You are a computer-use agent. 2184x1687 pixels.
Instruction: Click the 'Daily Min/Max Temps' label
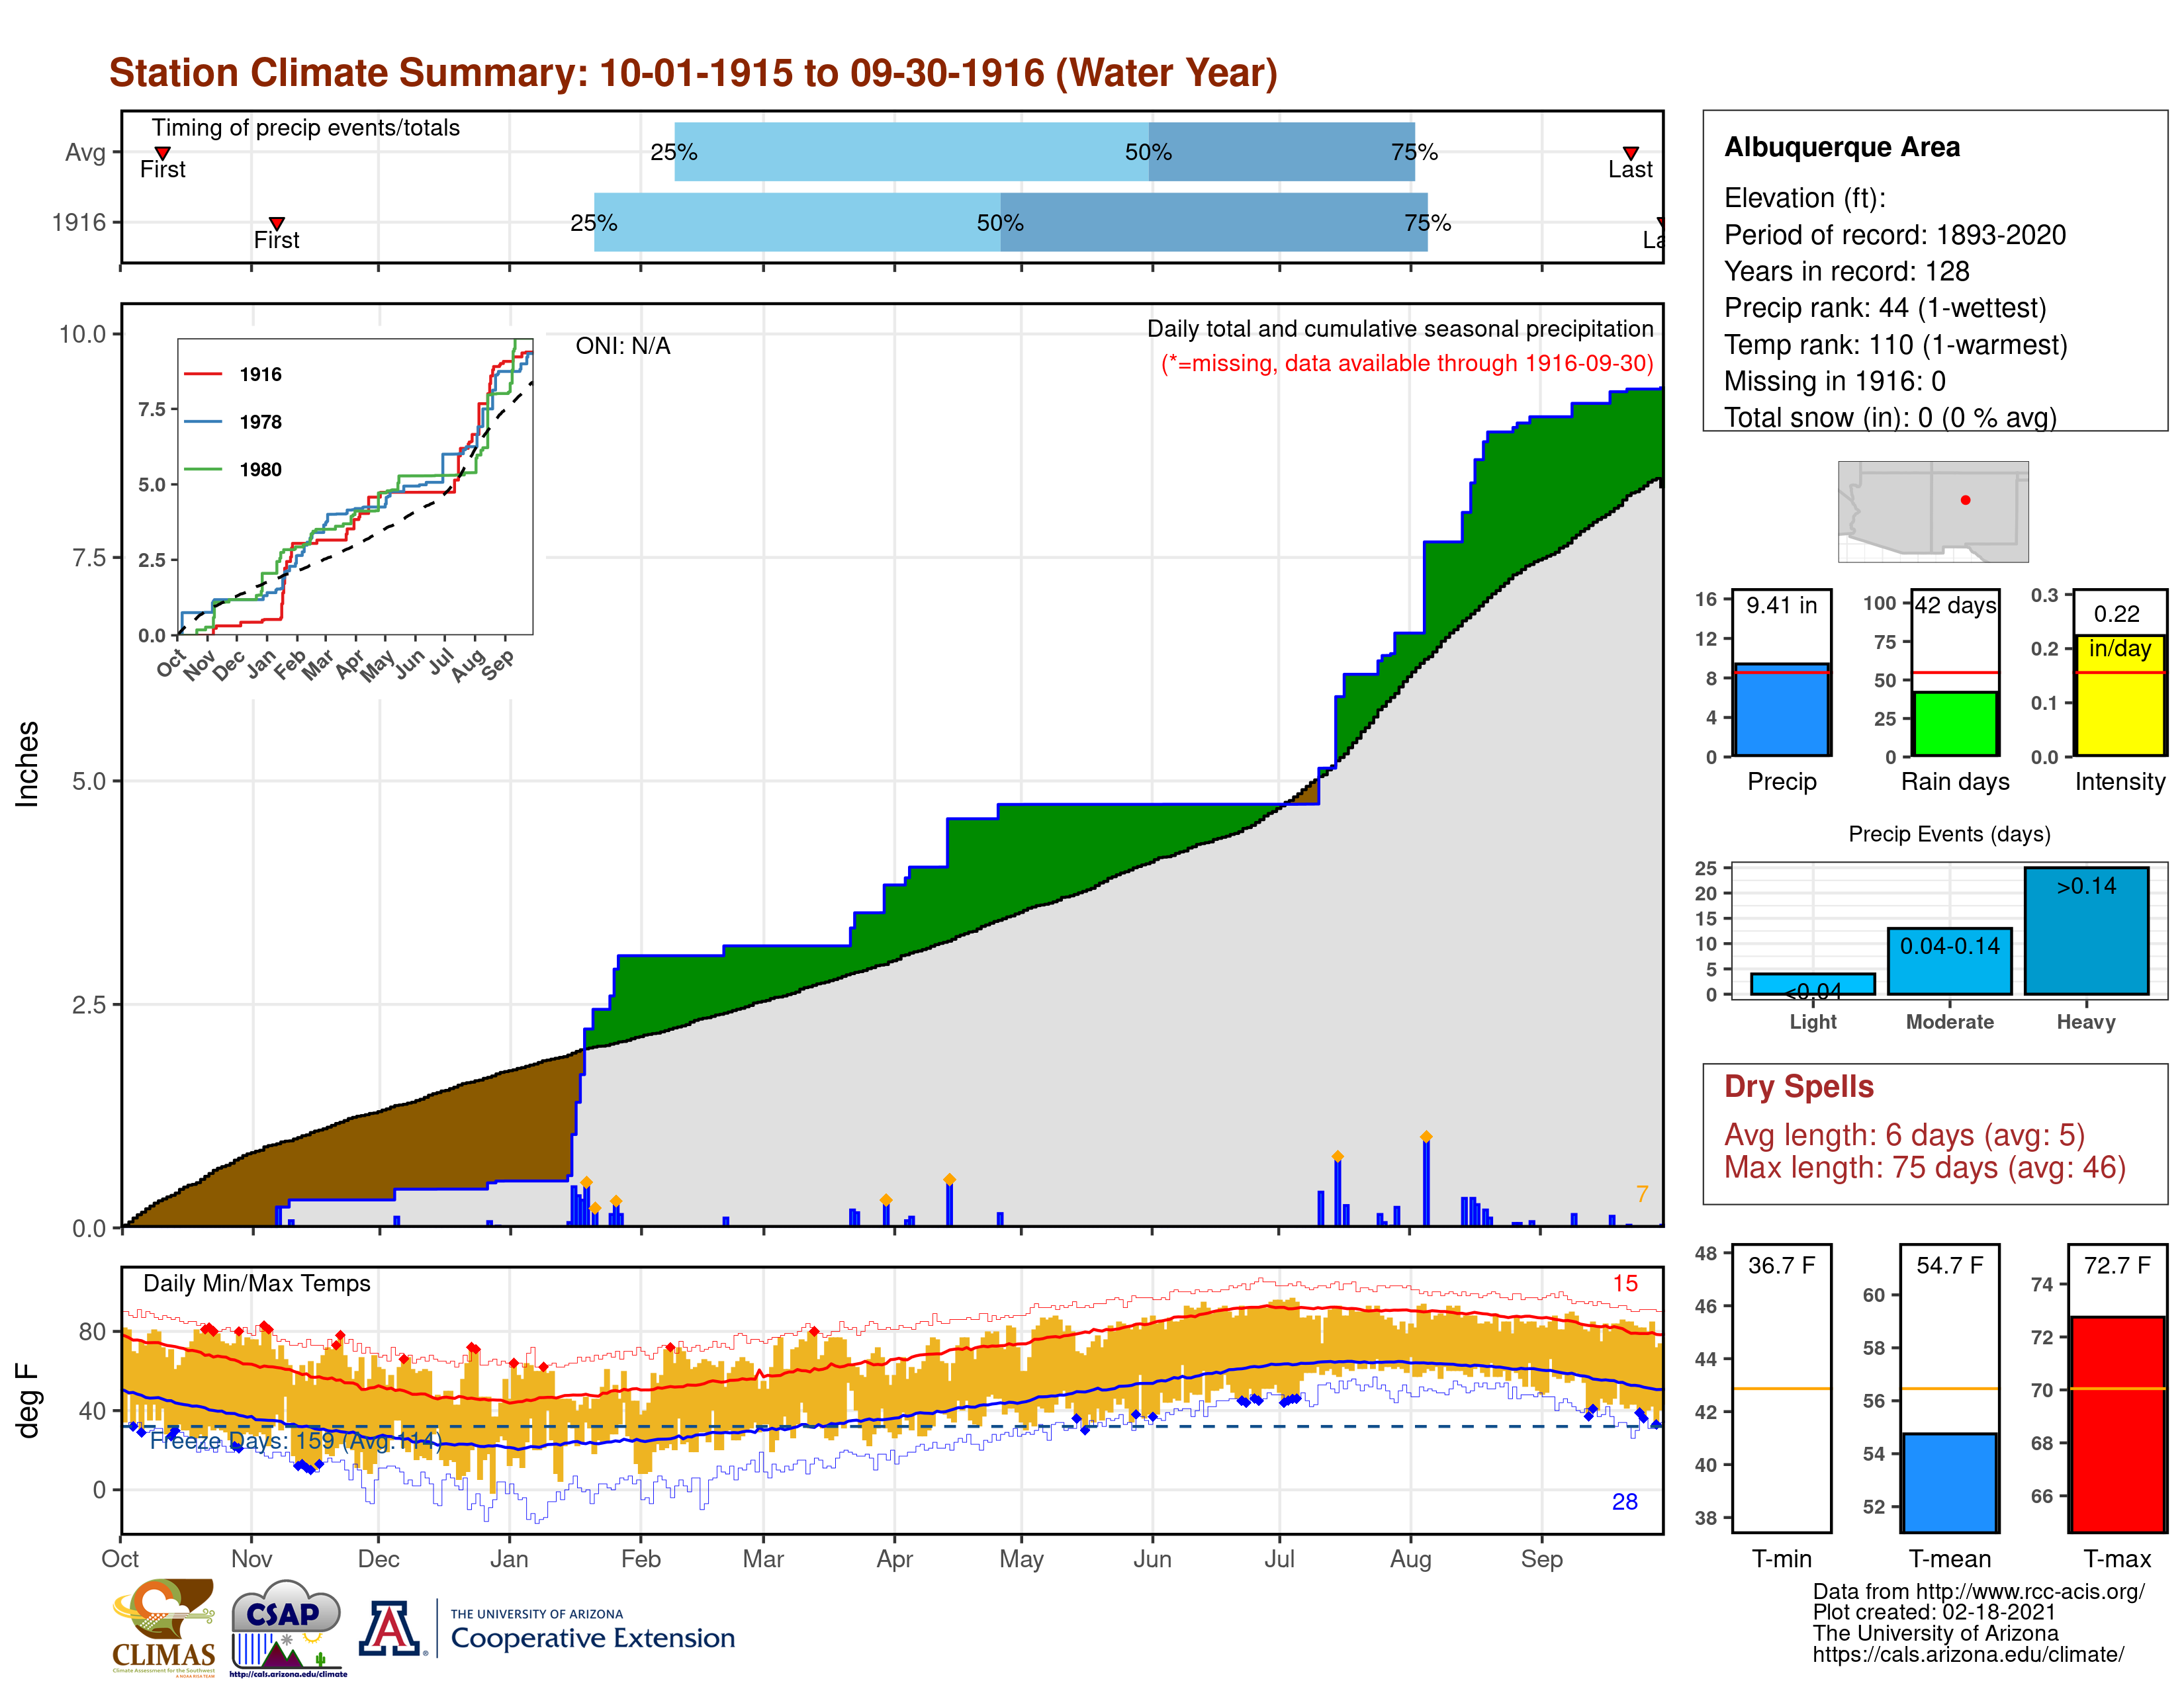[257, 1283]
